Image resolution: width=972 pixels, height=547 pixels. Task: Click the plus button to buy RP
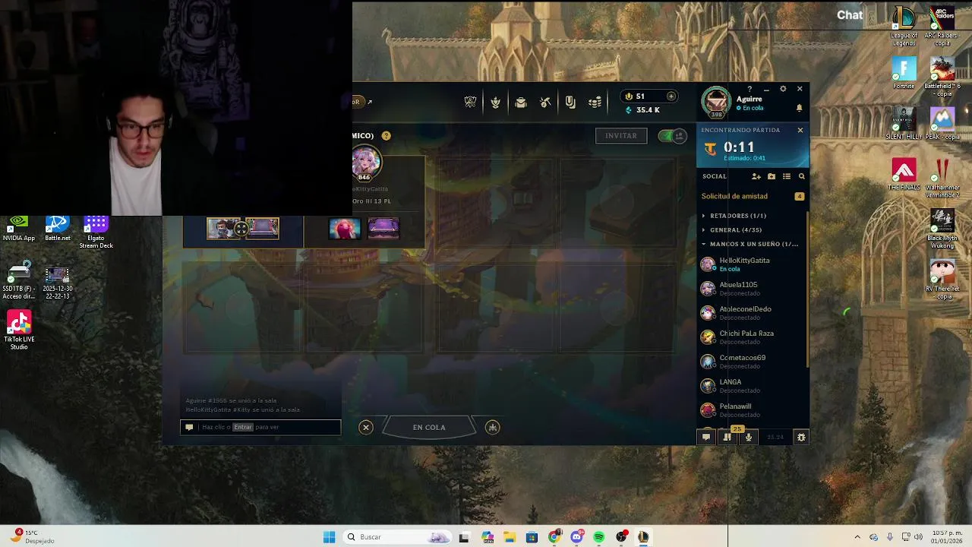(x=671, y=96)
